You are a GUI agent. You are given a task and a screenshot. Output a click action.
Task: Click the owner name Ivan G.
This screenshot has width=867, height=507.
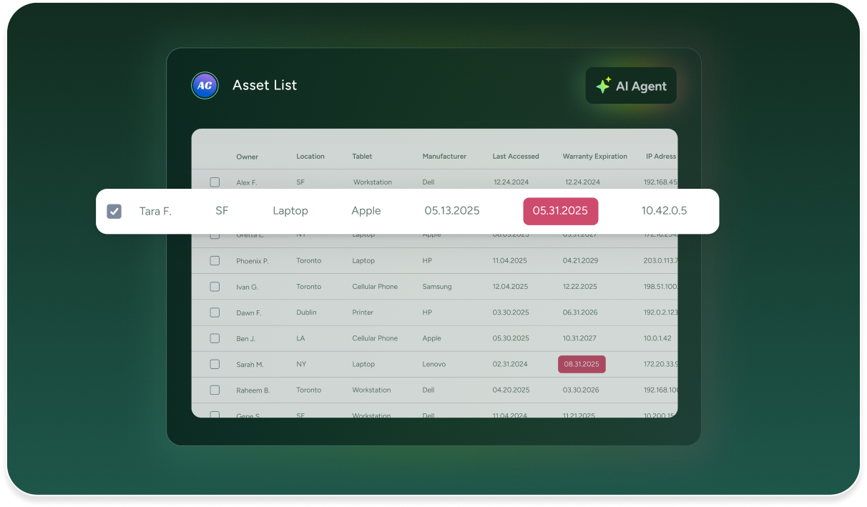tap(247, 287)
